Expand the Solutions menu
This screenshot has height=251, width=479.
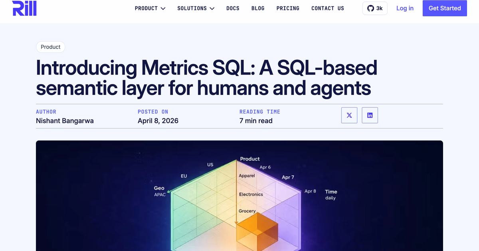pyautogui.click(x=196, y=8)
